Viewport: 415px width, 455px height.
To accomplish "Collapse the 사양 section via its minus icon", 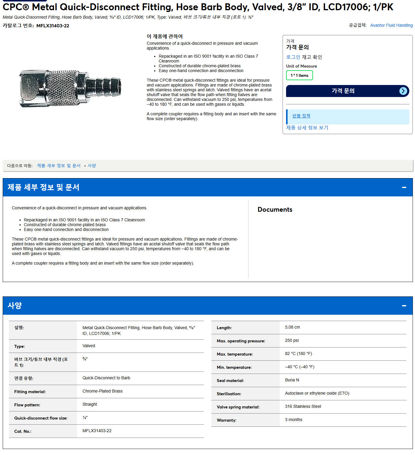I will 404,306.
